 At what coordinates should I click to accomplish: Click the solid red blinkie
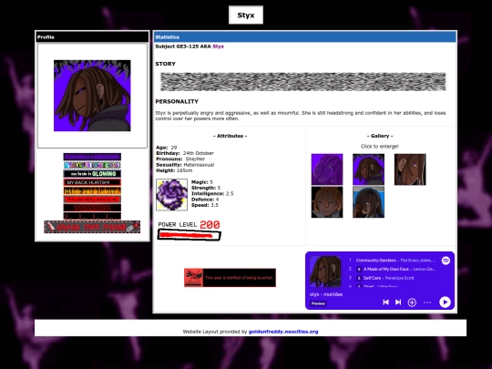click(x=92, y=199)
